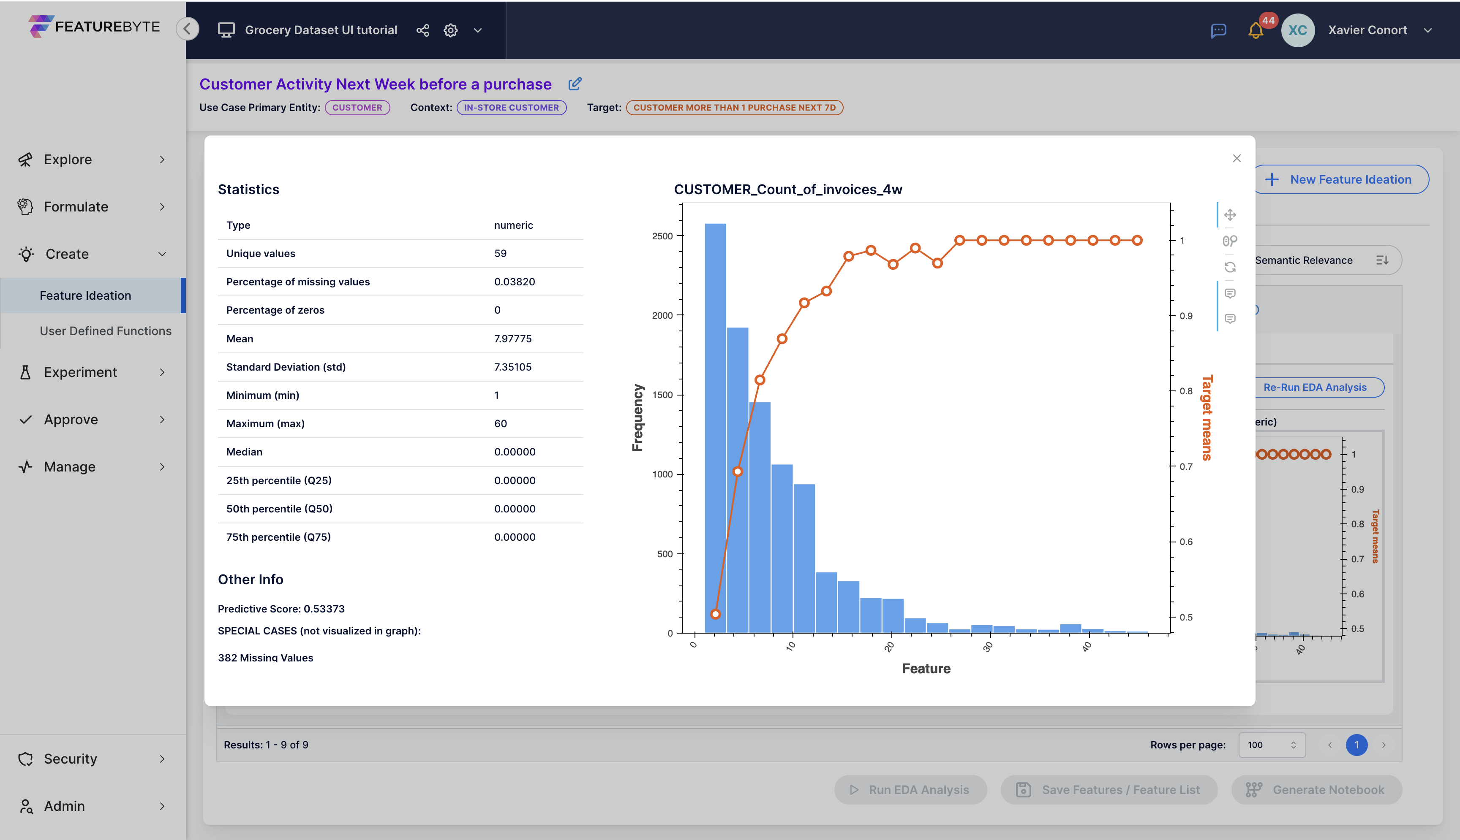Open the chat messages icon
Viewport: 1460px width, 840px height.
pyautogui.click(x=1219, y=30)
